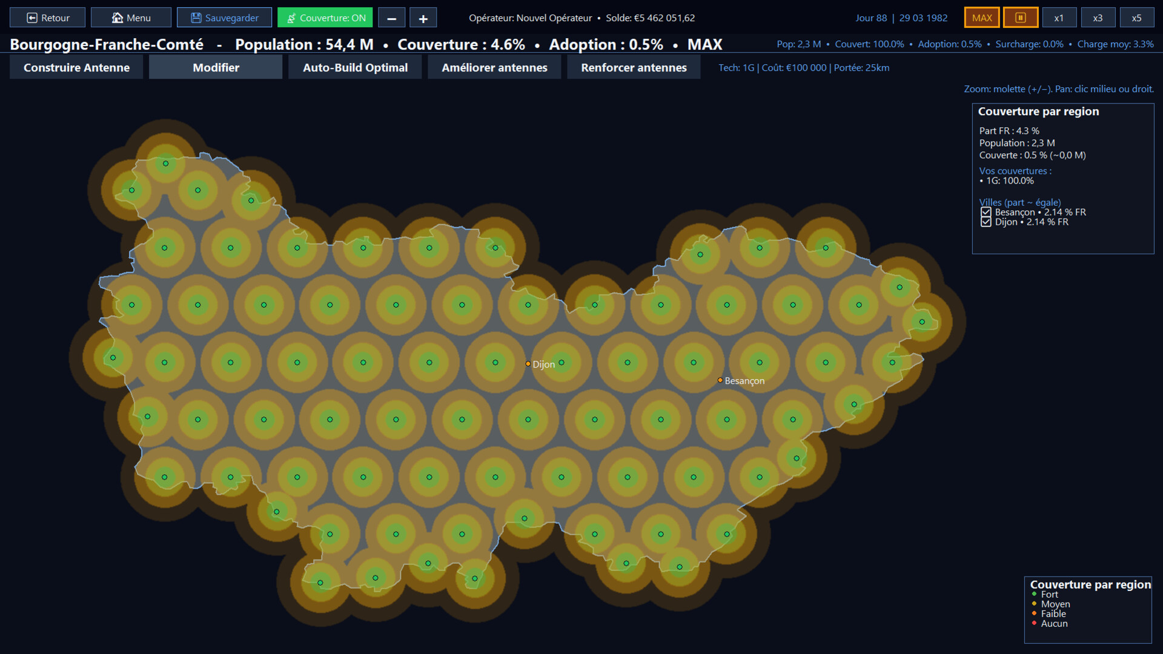Click the plus zoom-in button

tap(423, 18)
